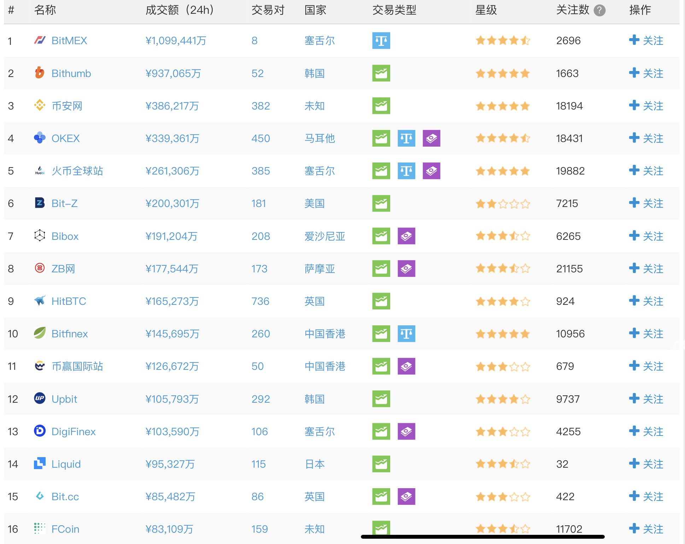Click the help icon next to 关注数
This screenshot has width=685, height=544.
coord(599,11)
